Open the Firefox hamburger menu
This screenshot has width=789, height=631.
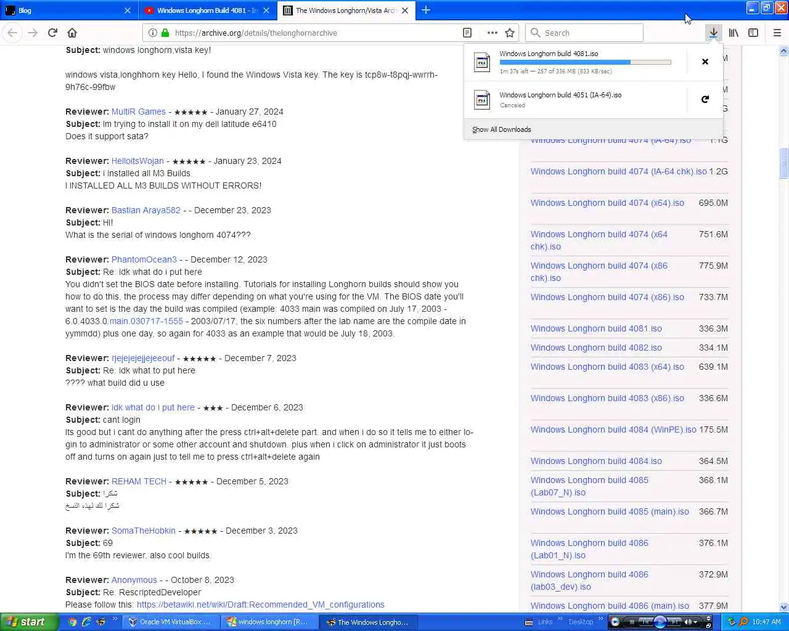point(777,33)
